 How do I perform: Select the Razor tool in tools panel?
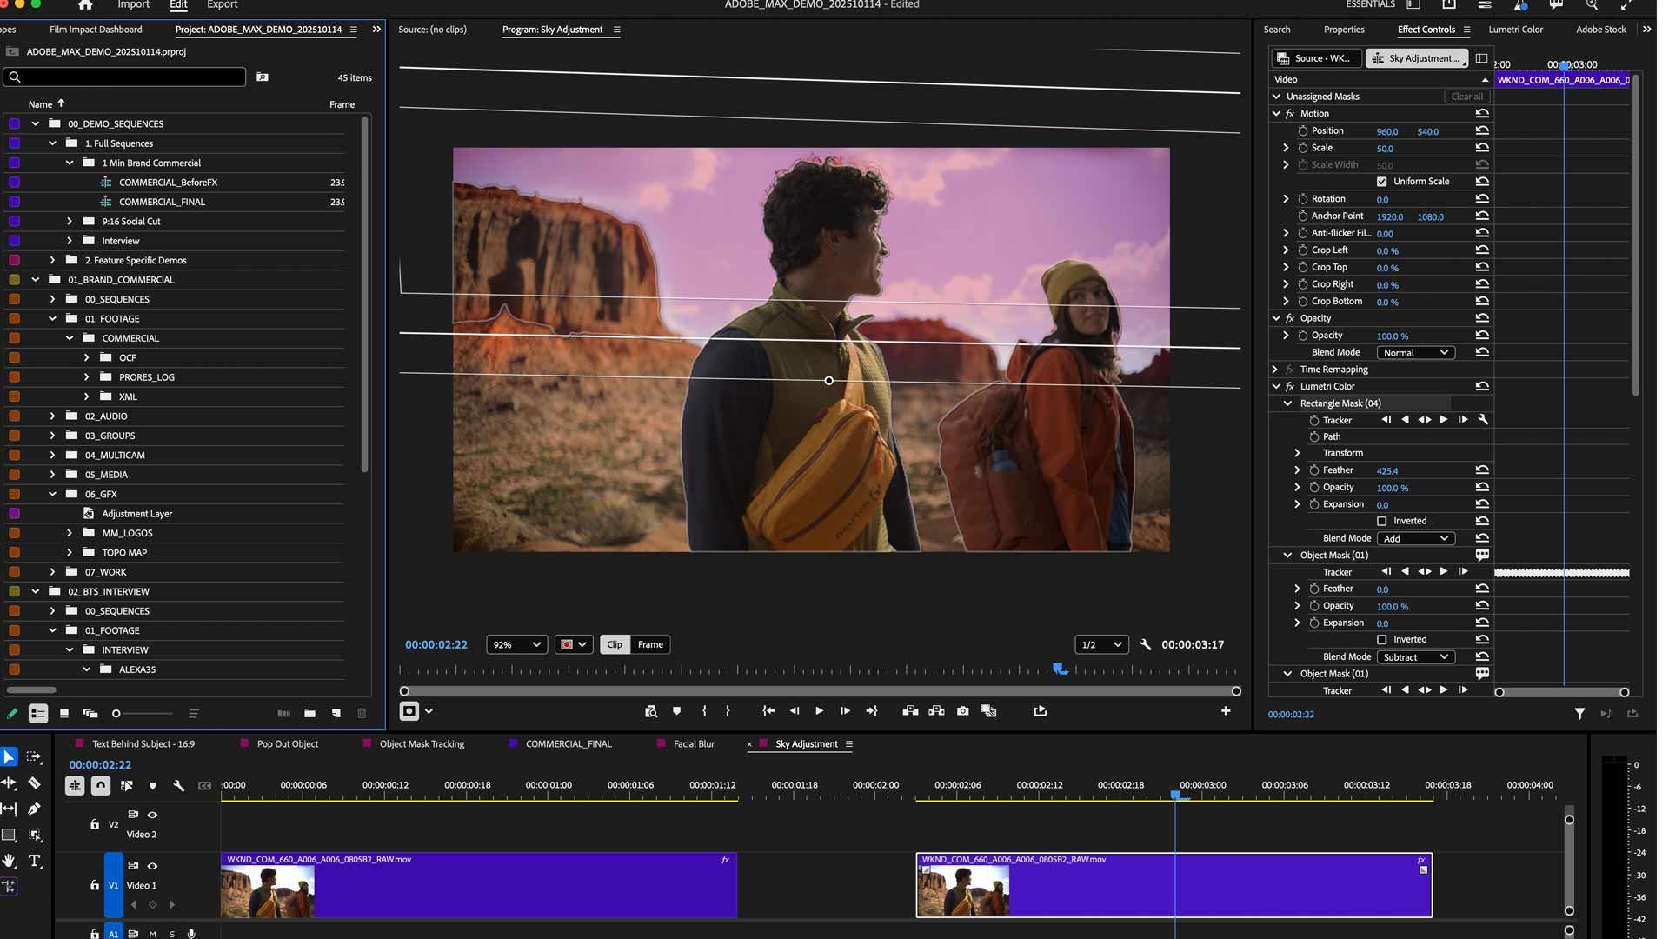point(34,782)
